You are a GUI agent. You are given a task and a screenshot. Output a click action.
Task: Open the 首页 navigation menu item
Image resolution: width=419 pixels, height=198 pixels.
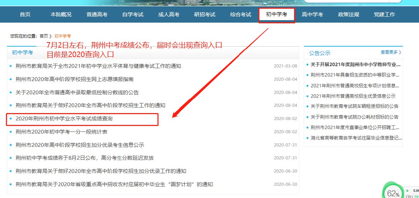pos(25,15)
